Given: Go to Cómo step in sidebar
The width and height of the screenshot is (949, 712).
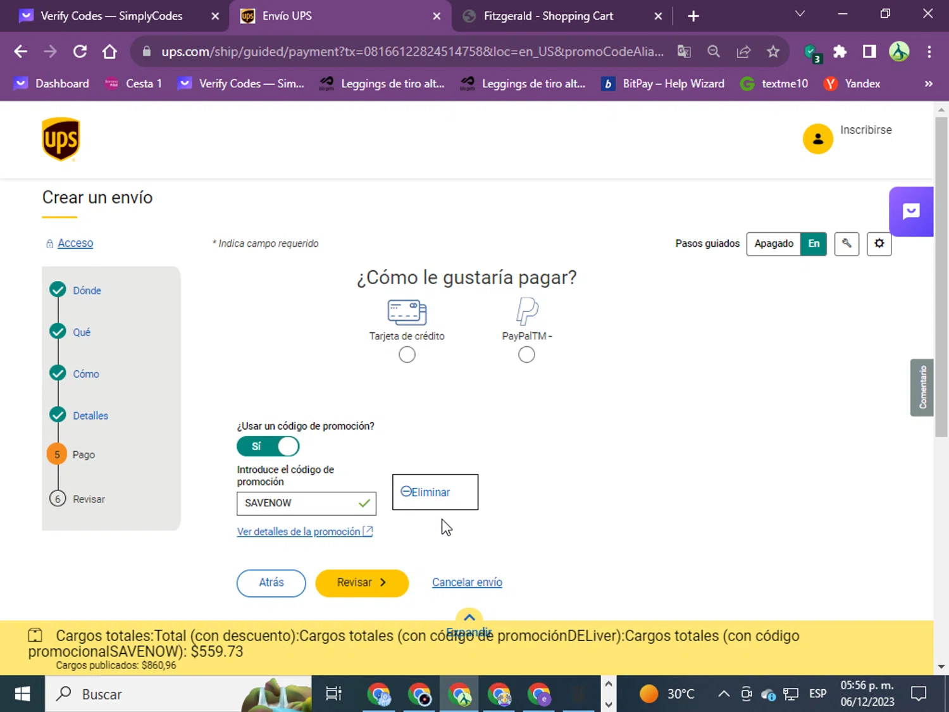Looking at the screenshot, I should 86,374.
